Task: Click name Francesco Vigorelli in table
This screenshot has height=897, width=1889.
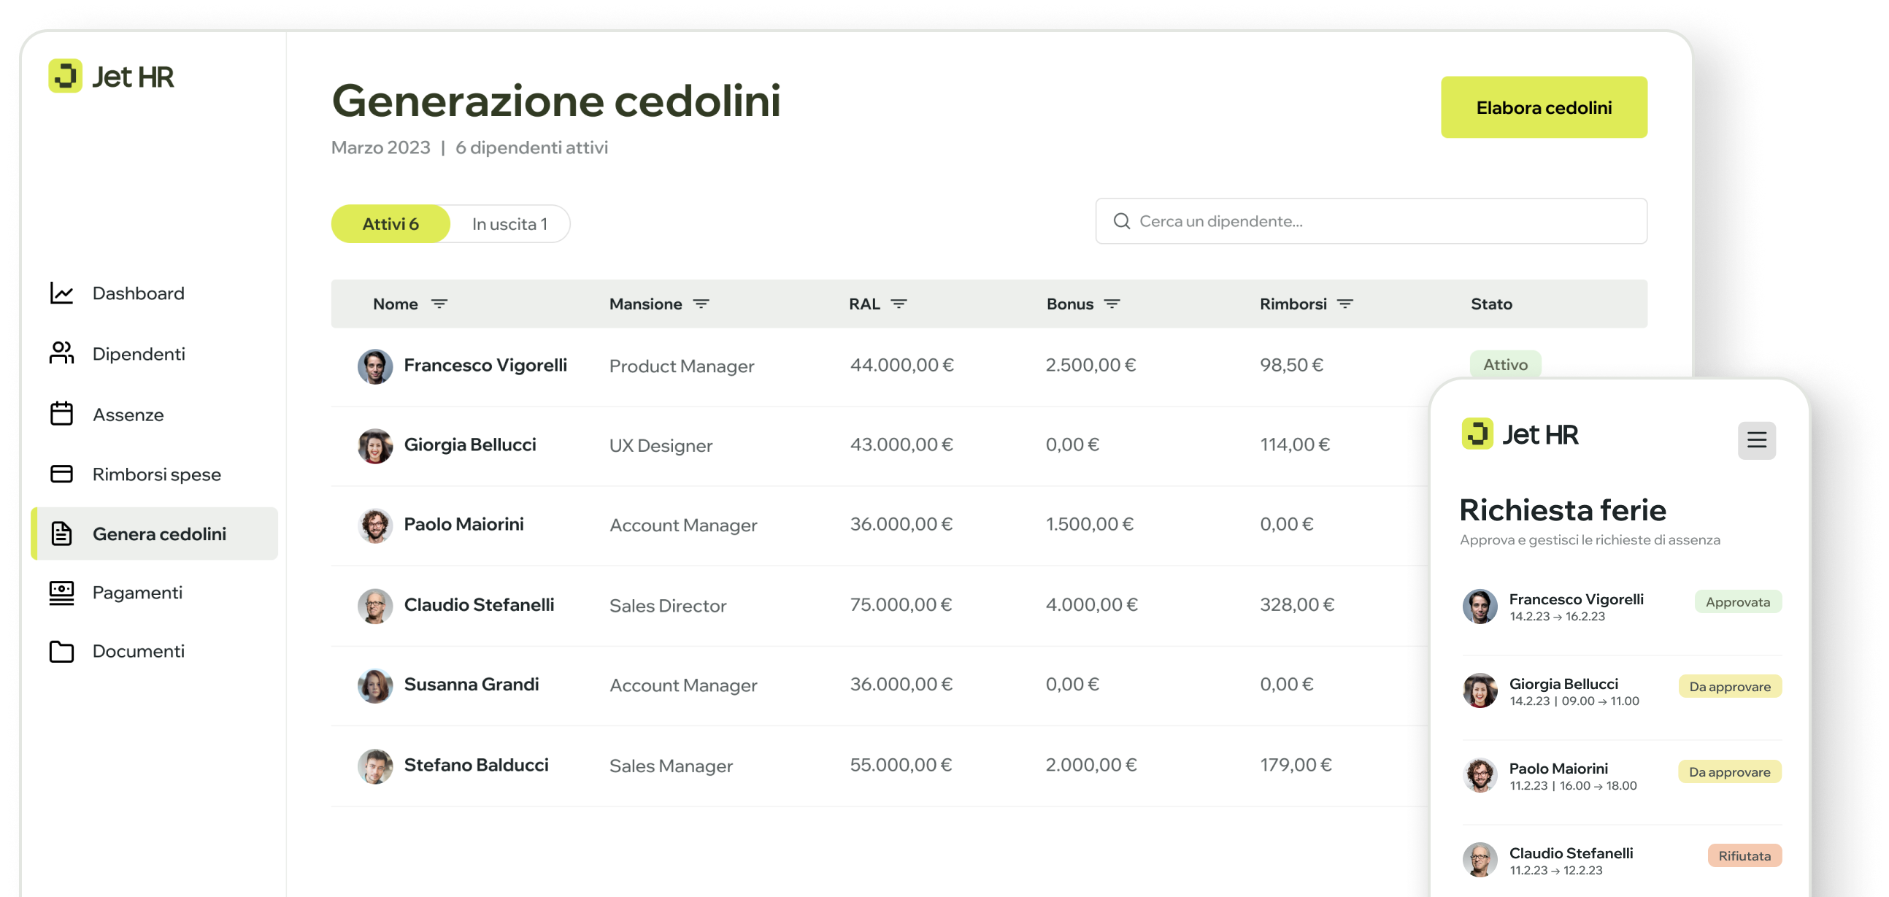Action: (x=485, y=365)
